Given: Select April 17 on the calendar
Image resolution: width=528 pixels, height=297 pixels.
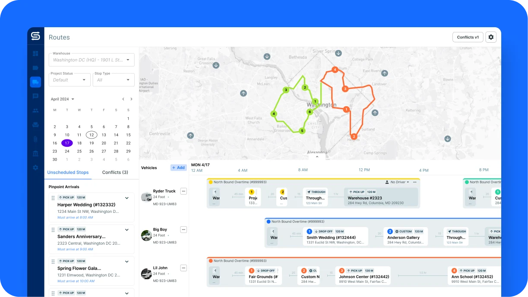Looking at the screenshot, I should tap(67, 143).
